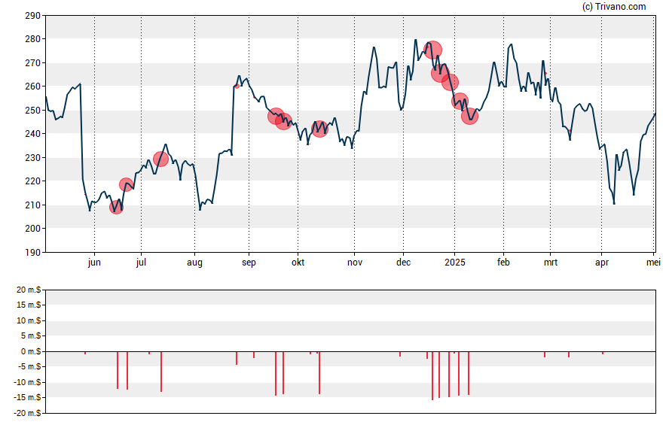The width and height of the screenshot is (669, 425).
Task: Select the 15 m.$ volume axis label
Action: pos(29,305)
